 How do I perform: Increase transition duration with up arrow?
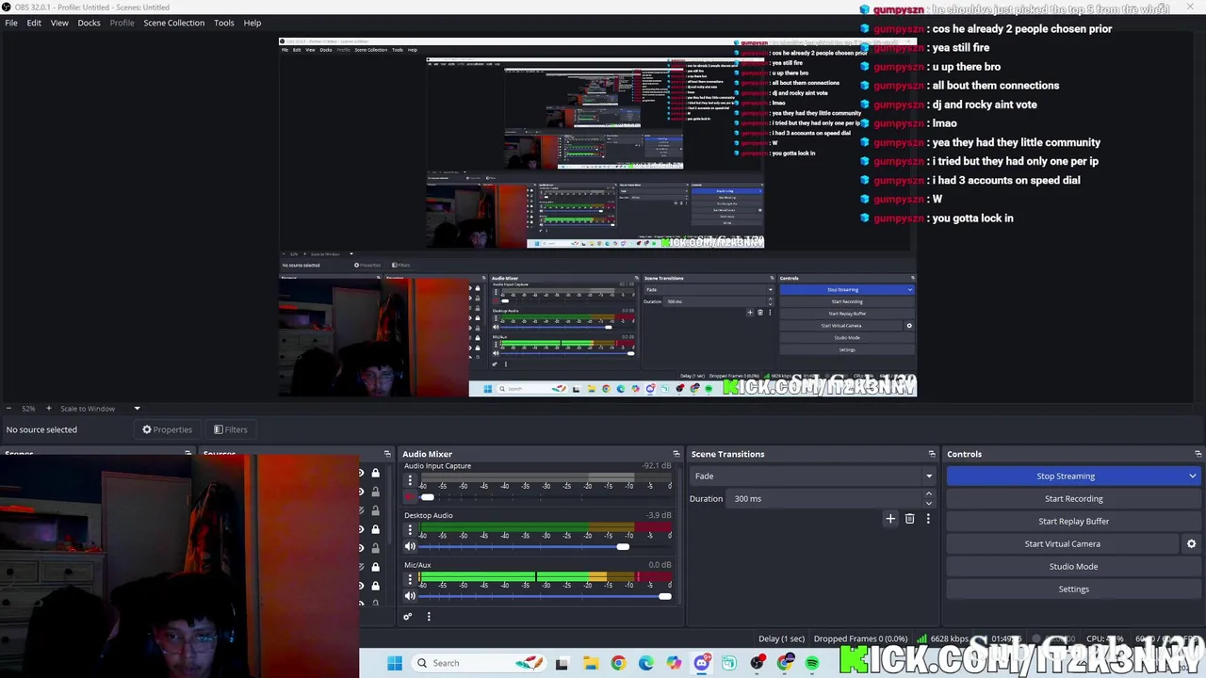(928, 493)
